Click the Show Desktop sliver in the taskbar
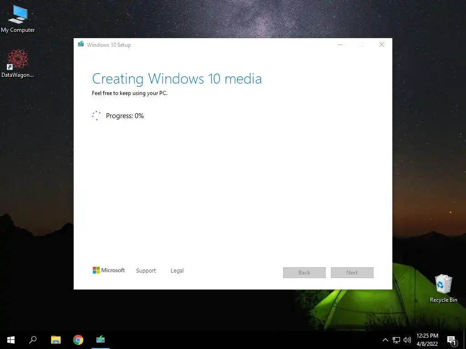Image resolution: width=466 pixels, height=349 pixels. click(x=465, y=340)
